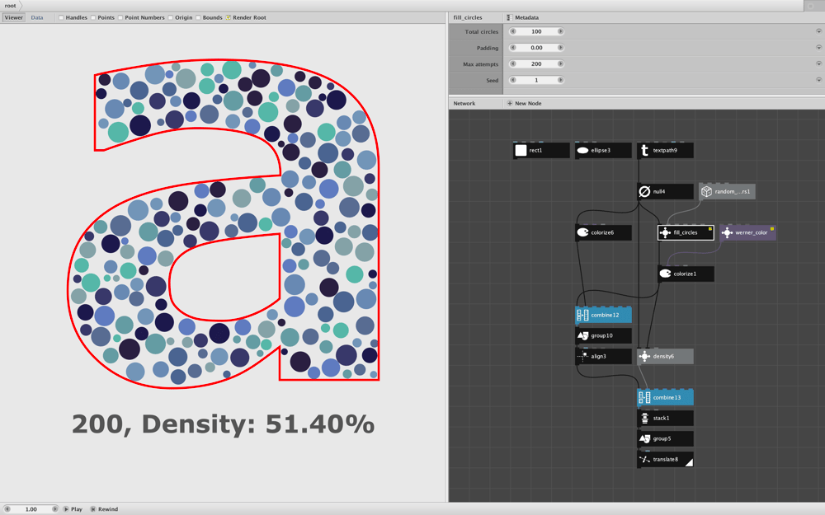
Task: Open the Max attempts parameter dropdown arrow
Action: coord(818,64)
